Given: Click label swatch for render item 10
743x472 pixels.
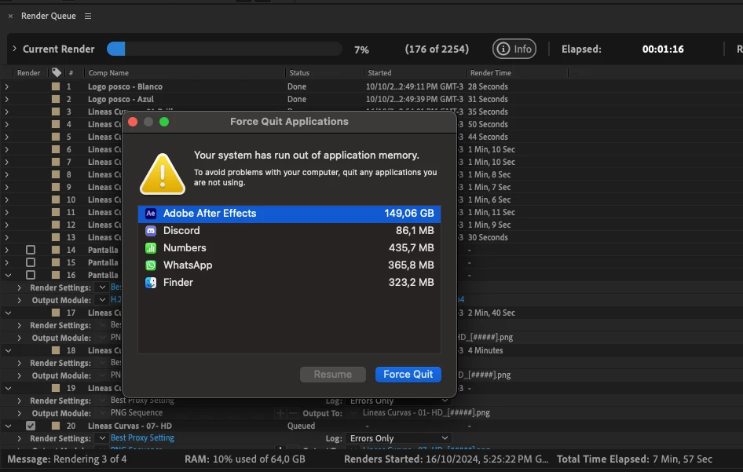Looking at the screenshot, I should [x=56, y=199].
